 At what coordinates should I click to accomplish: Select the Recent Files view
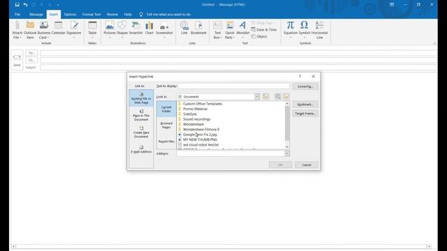click(x=166, y=142)
